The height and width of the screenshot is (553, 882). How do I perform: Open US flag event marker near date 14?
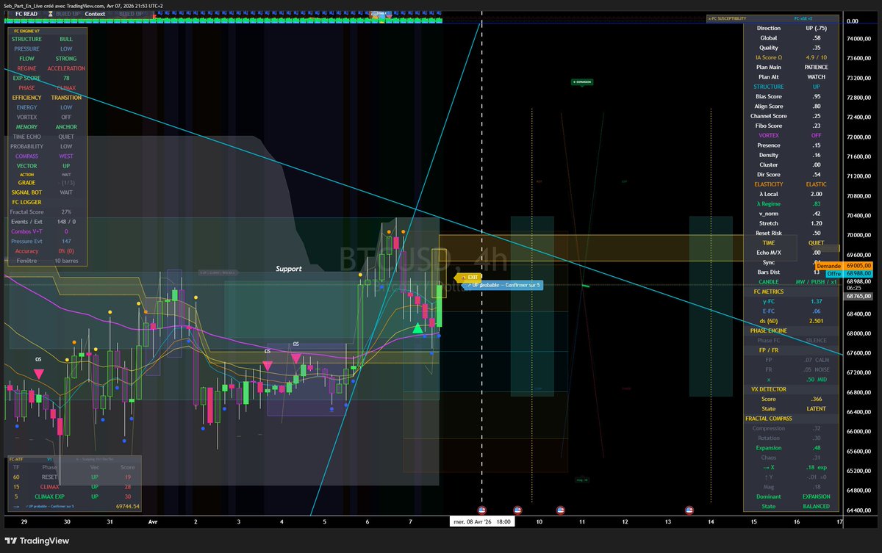tap(689, 509)
